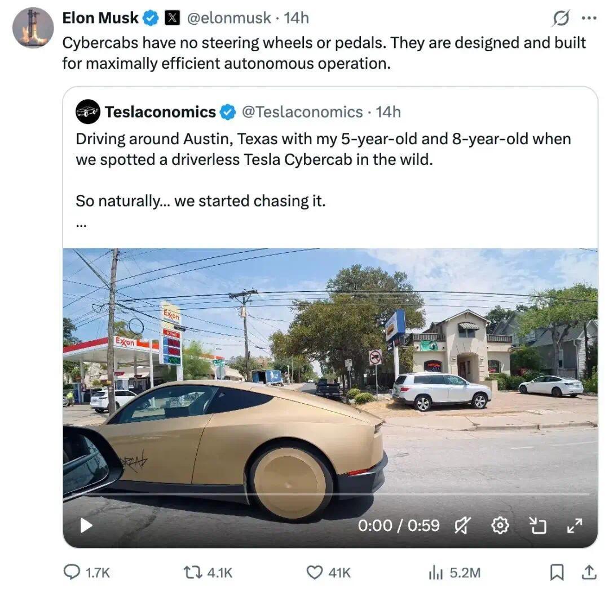Image resolution: width=609 pixels, height=593 pixels.
Task: Play the Cybercab video
Action: coord(86,525)
